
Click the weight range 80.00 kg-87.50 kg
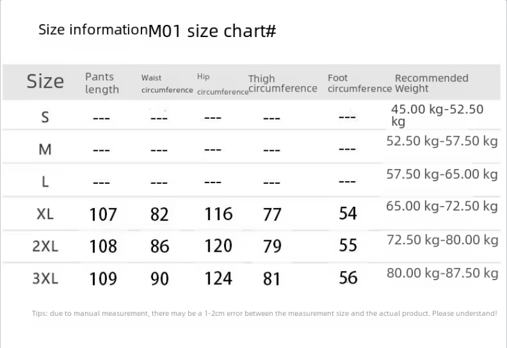coord(442,273)
